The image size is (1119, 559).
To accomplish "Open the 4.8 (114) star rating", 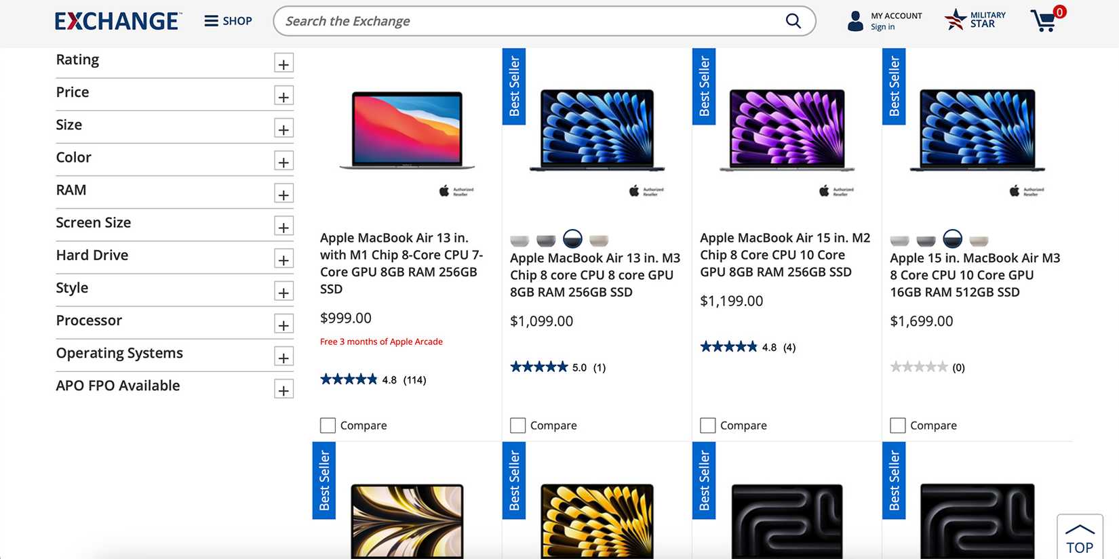I will (373, 379).
